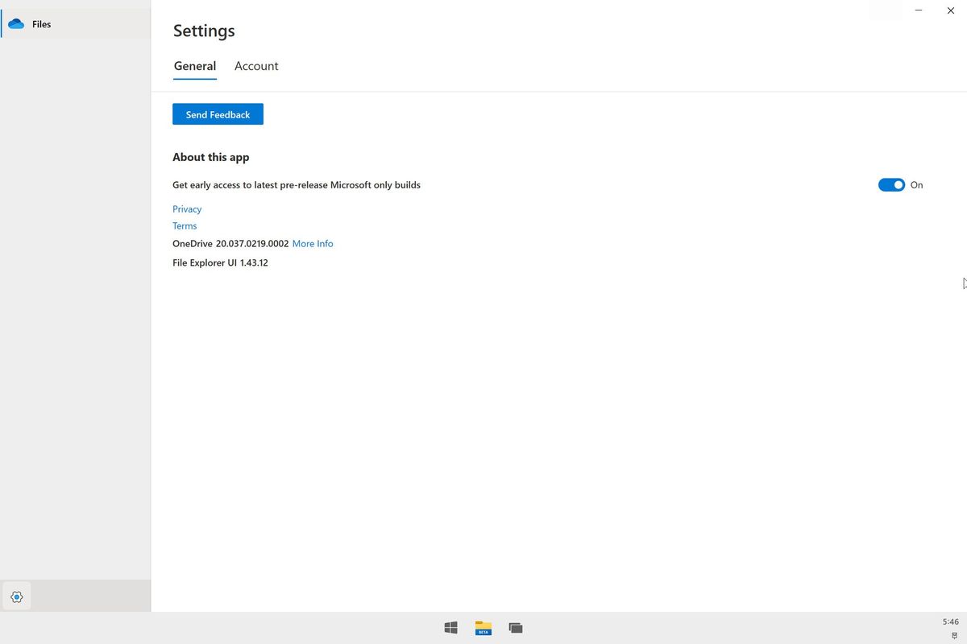Click the taskbar clock showing 5:46
Viewport: 967px width, 644px height.
click(949, 621)
